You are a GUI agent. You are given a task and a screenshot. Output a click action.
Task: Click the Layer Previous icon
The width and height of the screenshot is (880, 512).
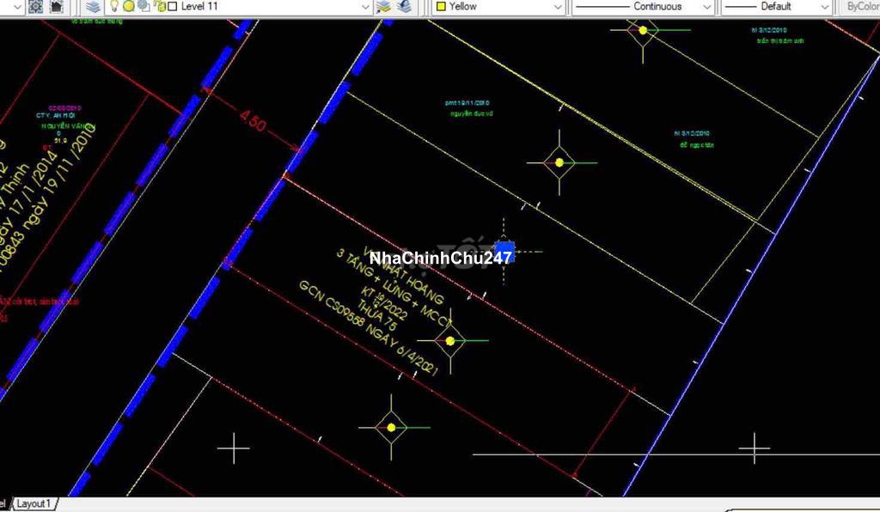tap(403, 6)
